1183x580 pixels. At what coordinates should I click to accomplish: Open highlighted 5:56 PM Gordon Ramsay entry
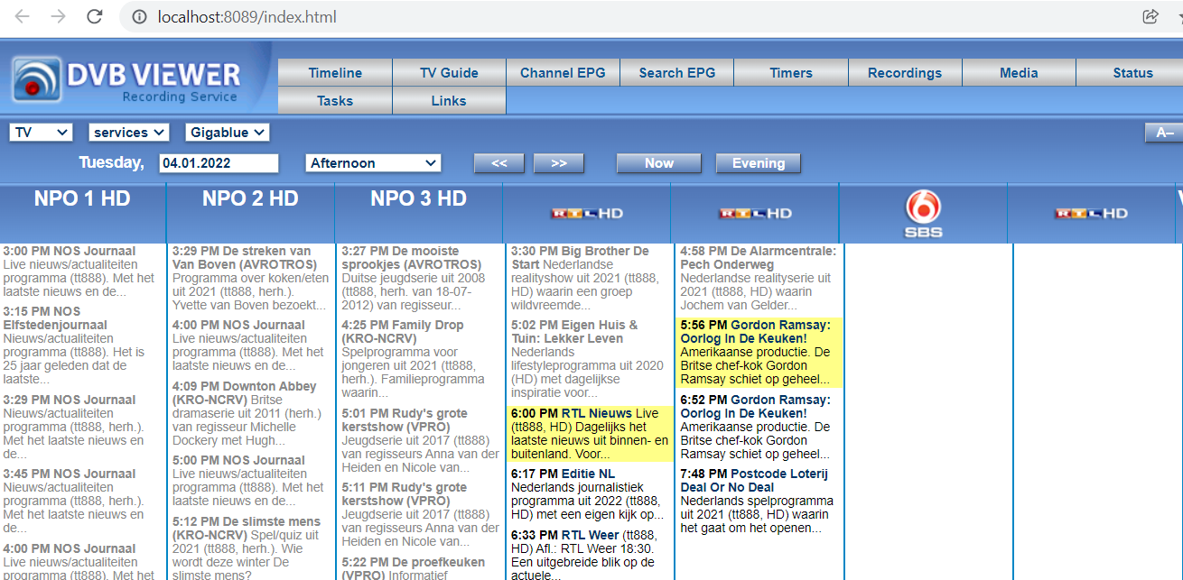tap(759, 352)
